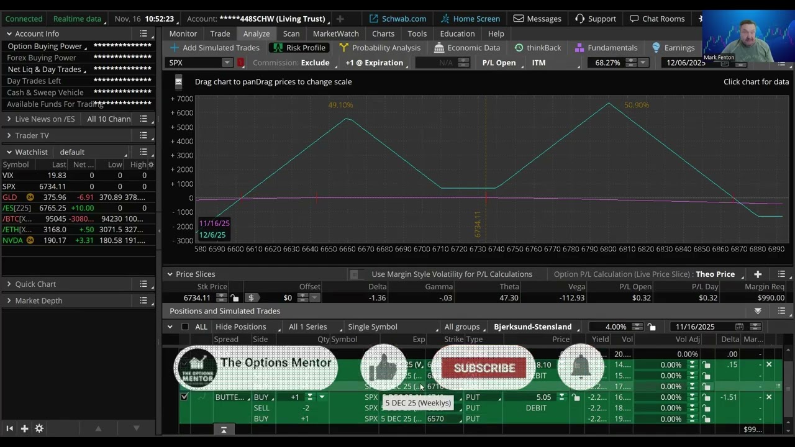Open the Support headset option

(x=596, y=19)
